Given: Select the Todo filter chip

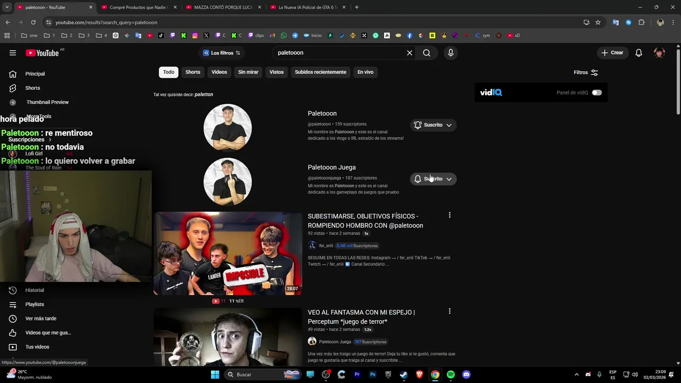Looking at the screenshot, I should pyautogui.click(x=169, y=72).
